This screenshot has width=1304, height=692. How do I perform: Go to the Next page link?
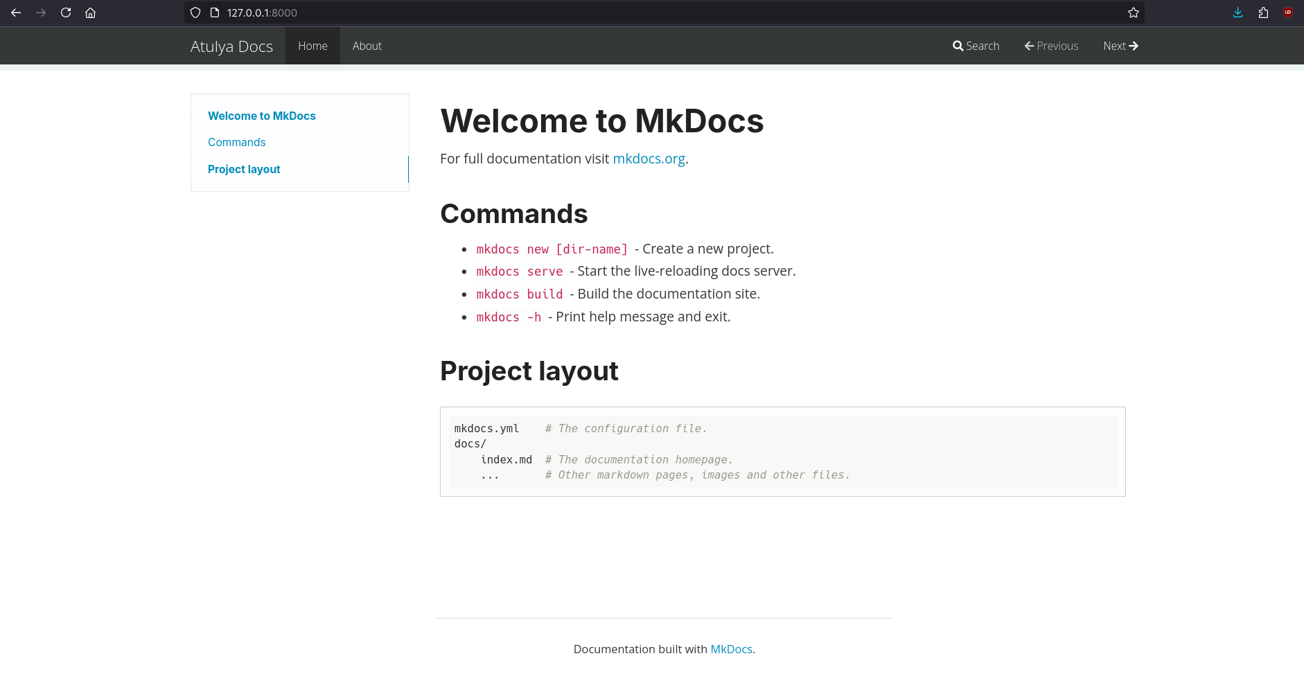(1120, 46)
